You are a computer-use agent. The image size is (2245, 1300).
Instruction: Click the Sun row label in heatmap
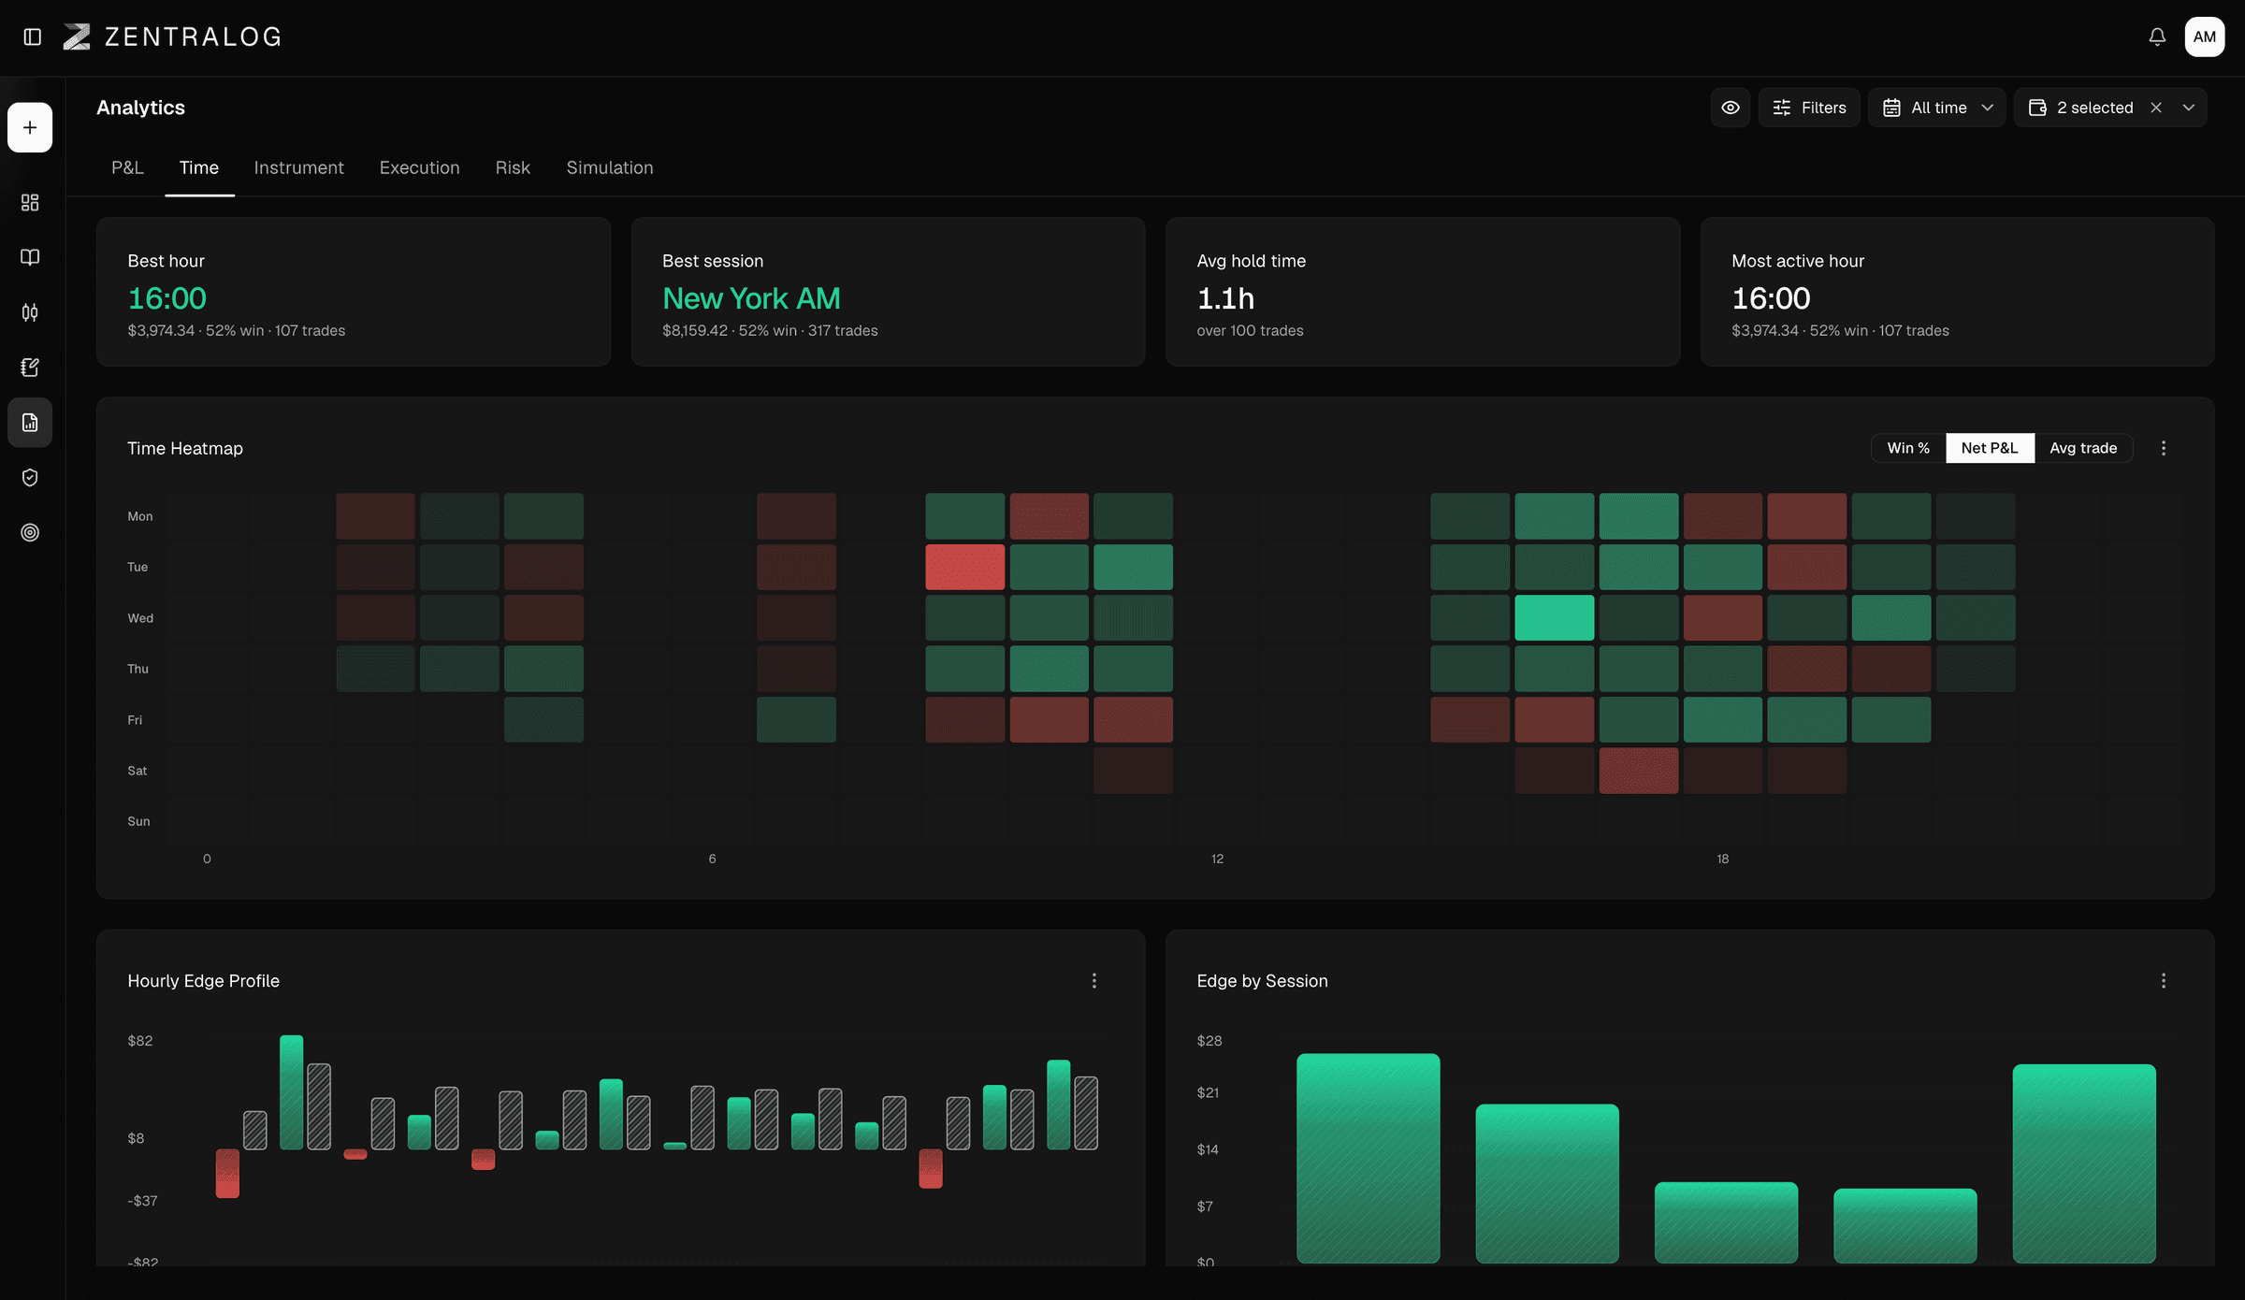click(x=138, y=821)
